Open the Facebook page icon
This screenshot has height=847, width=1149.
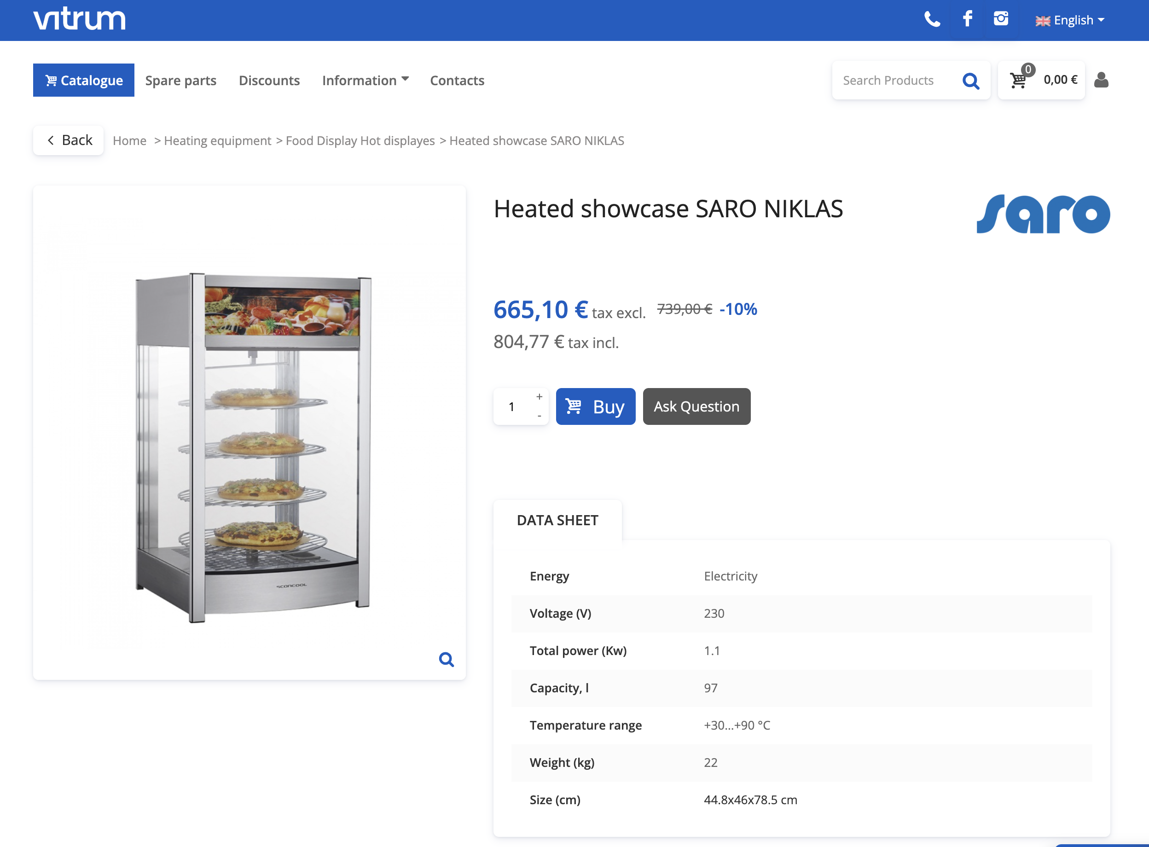pyautogui.click(x=968, y=19)
